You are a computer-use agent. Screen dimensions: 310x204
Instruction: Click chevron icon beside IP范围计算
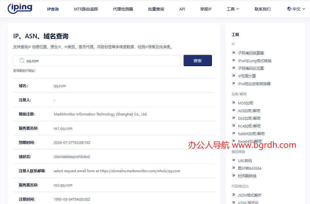click(x=234, y=75)
